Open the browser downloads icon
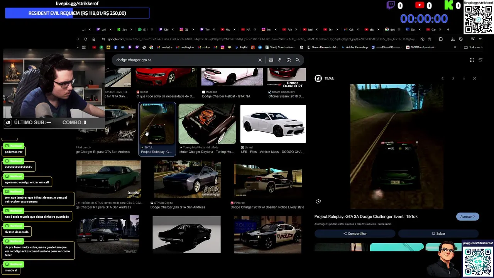The height and width of the screenshot is (278, 494). [x=453, y=39]
